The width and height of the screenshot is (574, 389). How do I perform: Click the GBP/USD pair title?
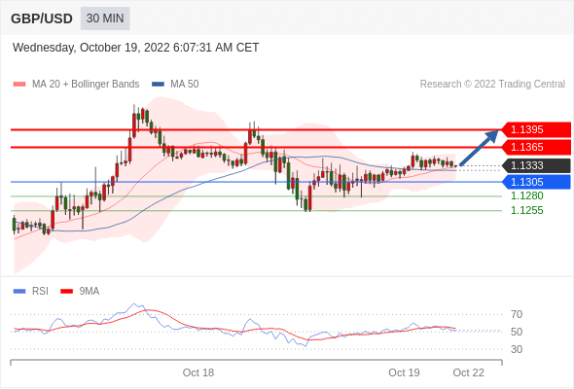(42, 18)
